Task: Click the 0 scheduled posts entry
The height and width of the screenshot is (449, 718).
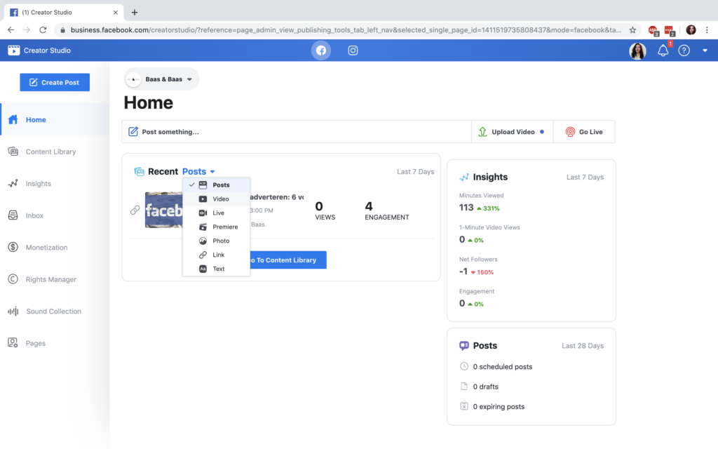Action: (502, 366)
